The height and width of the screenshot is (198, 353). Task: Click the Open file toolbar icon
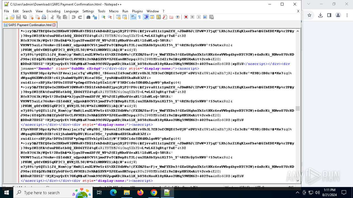12,17
